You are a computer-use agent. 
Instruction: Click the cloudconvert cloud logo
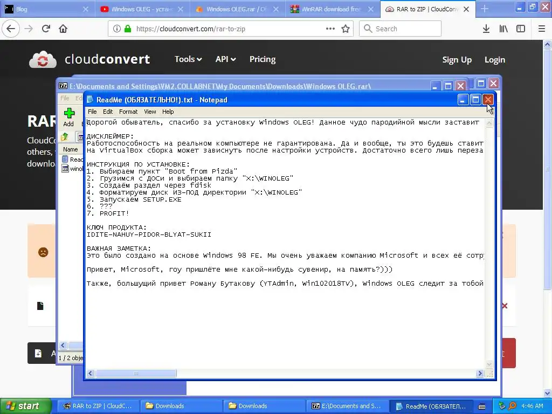tap(43, 59)
